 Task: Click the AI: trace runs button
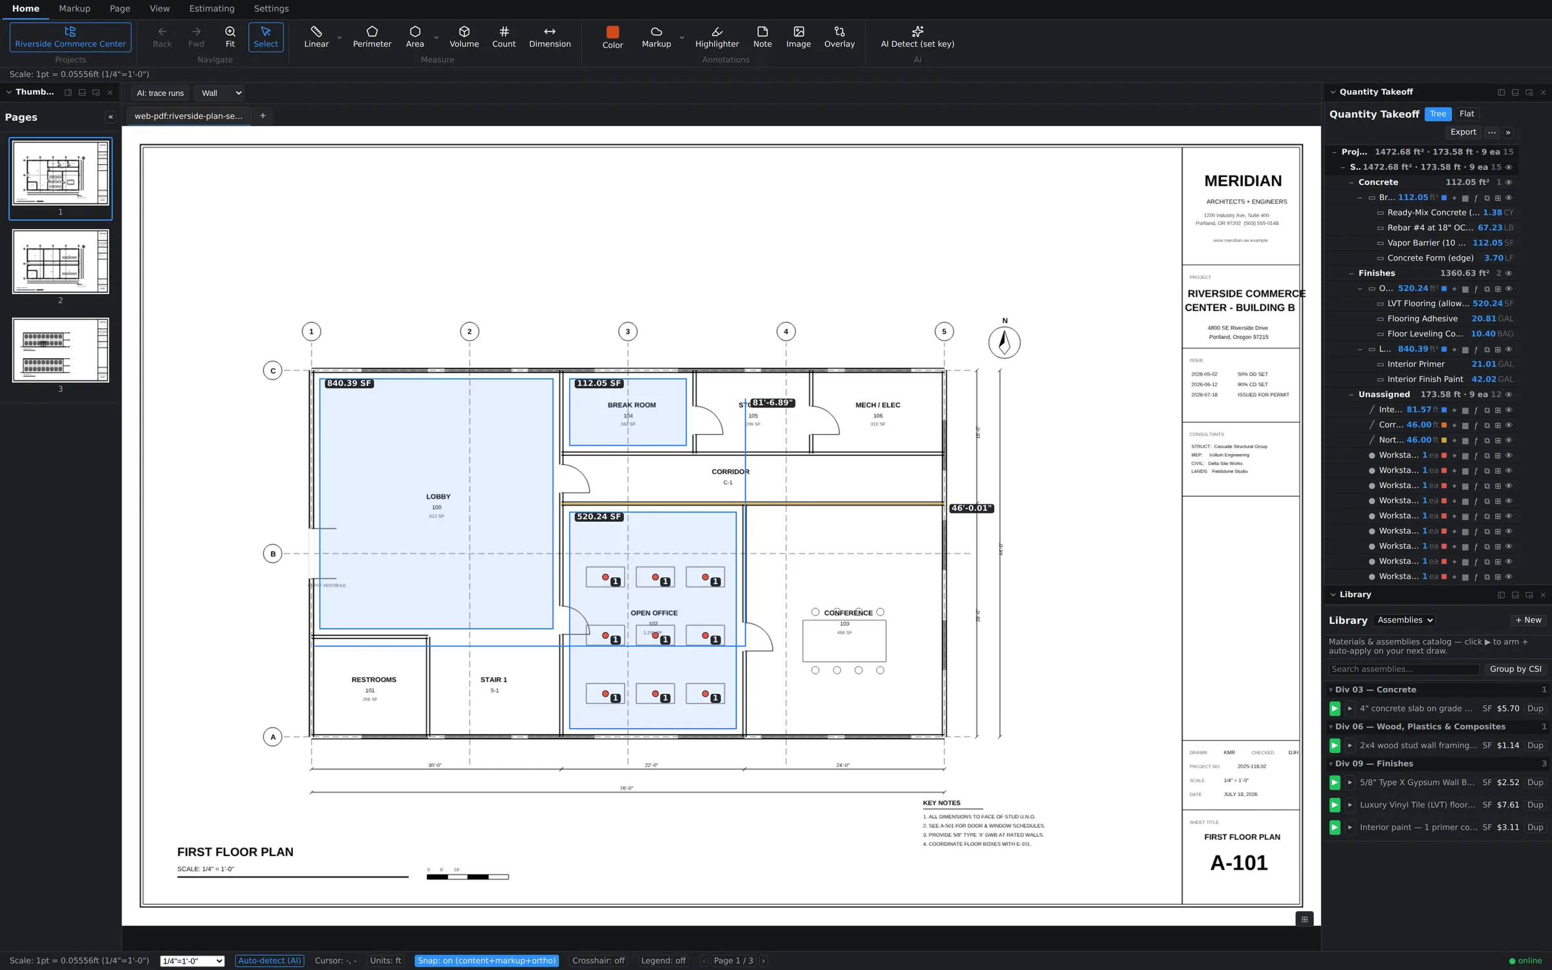tap(160, 93)
